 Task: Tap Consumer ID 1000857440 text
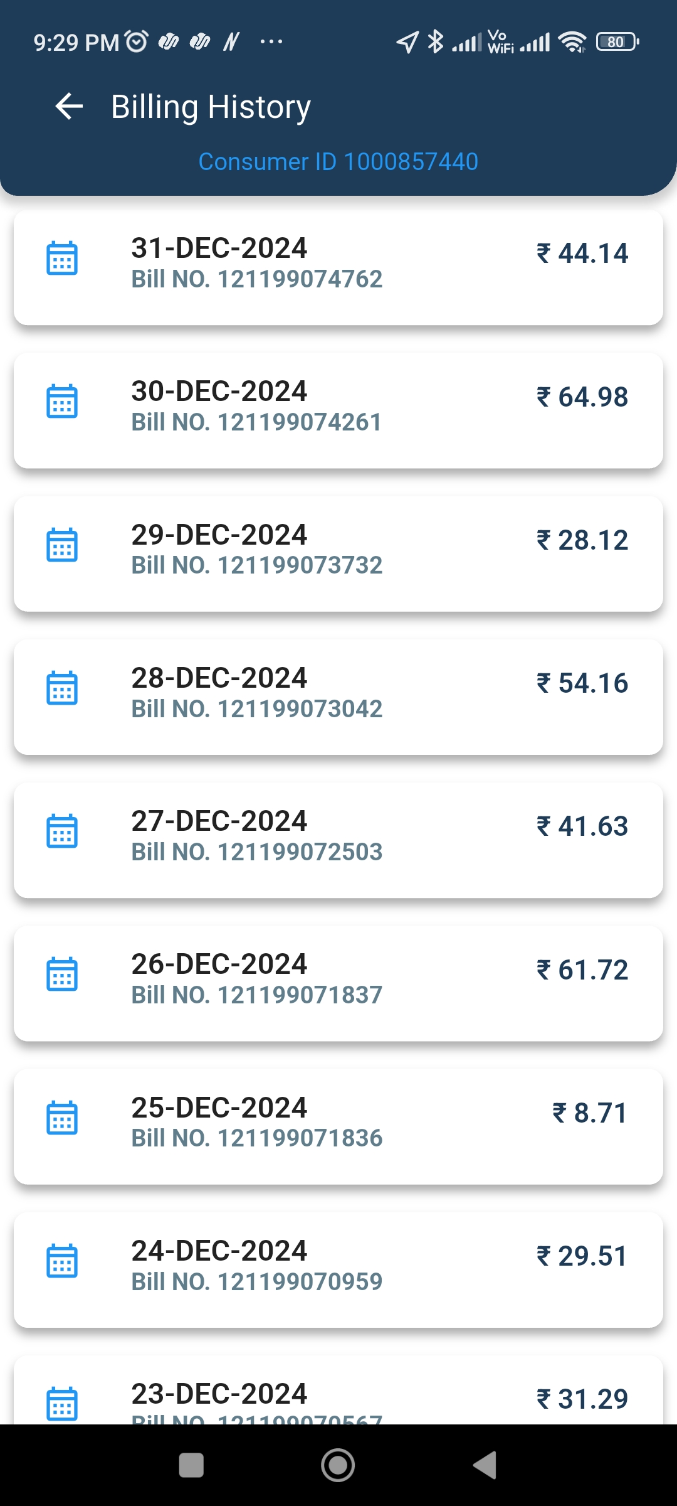338,162
